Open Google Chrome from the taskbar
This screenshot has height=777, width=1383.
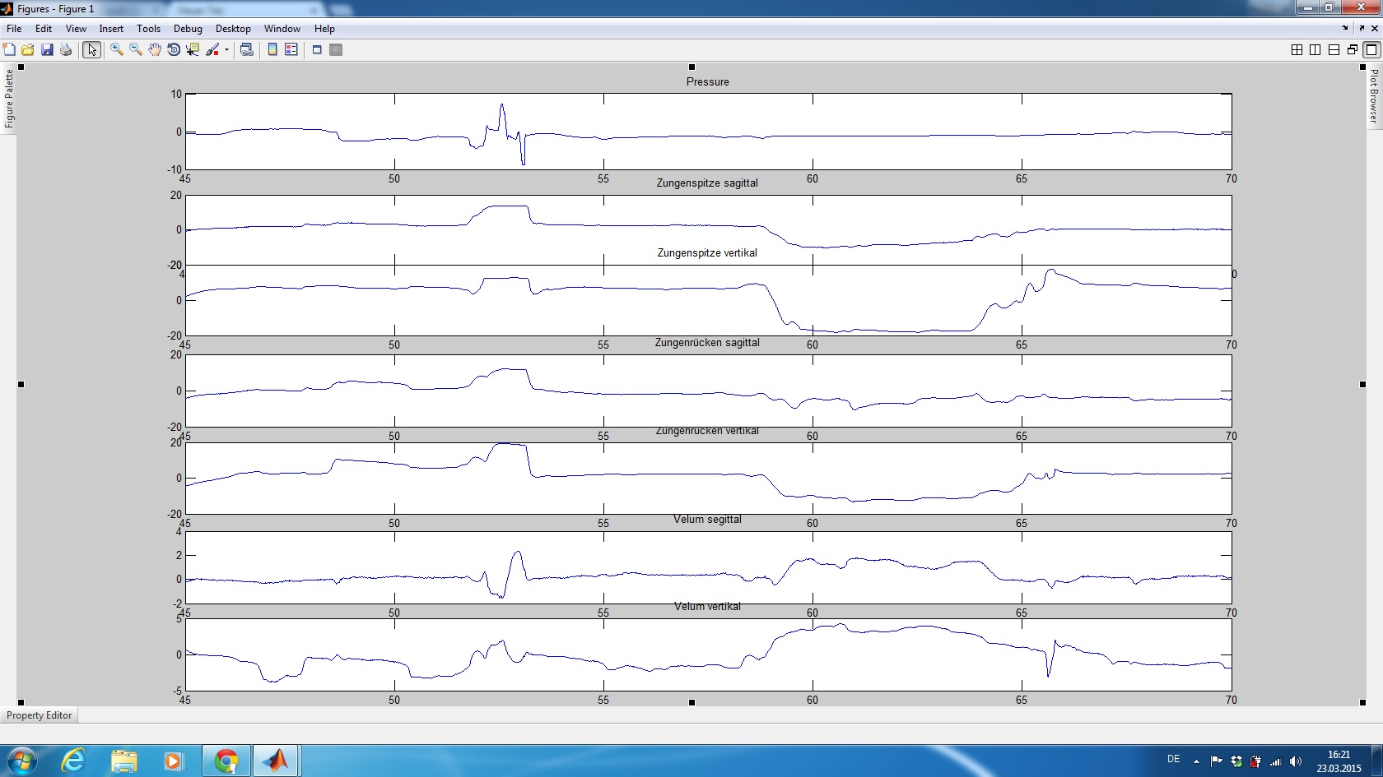tap(226, 761)
